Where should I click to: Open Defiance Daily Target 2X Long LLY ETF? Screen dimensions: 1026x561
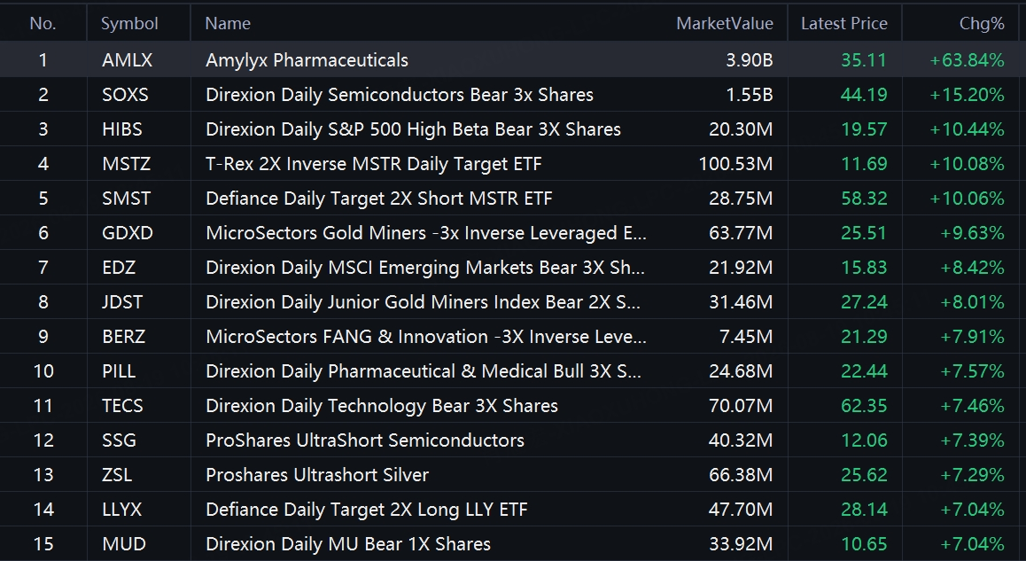click(367, 510)
